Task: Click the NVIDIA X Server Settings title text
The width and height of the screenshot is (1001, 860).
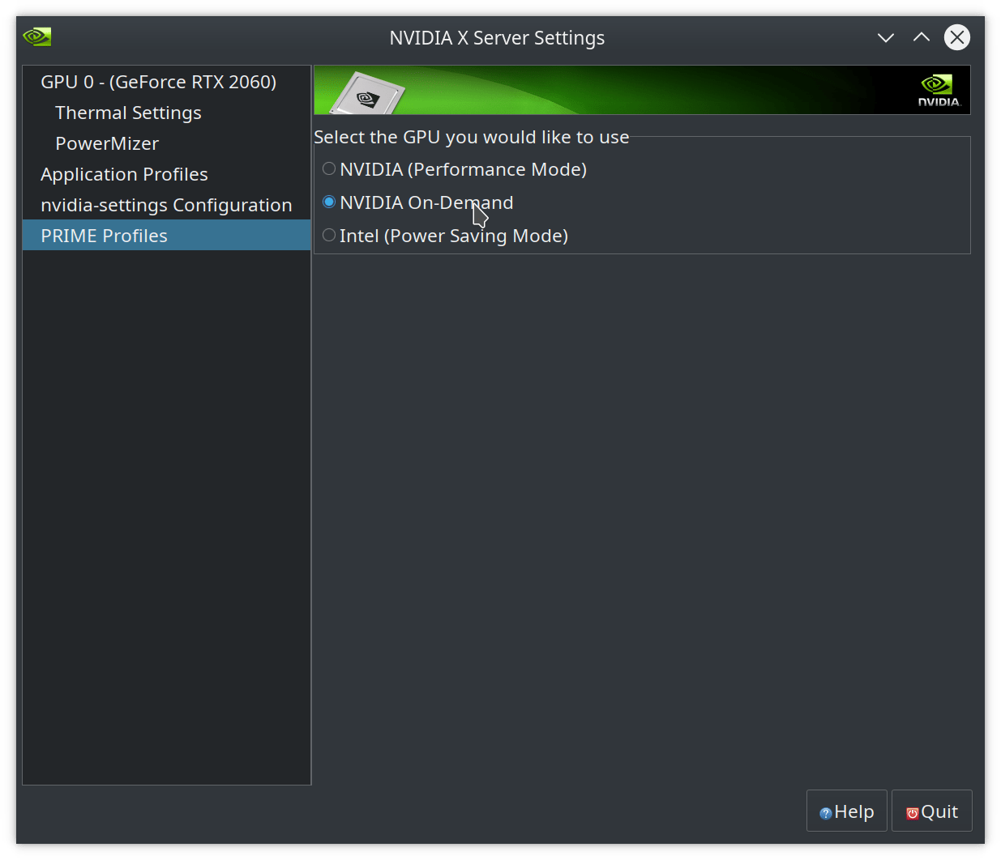Action: (x=497, y=38)
